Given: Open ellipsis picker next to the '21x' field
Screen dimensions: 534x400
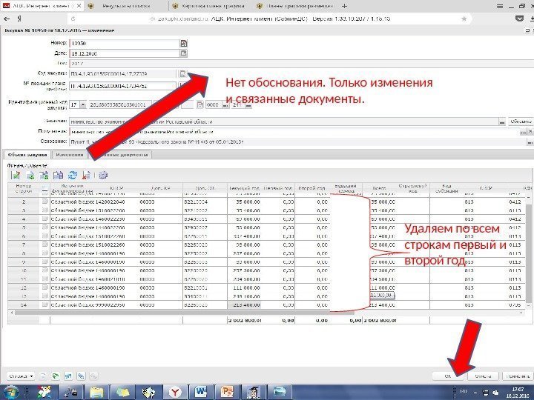Looking at the screenshot, I should click(248, 105).
